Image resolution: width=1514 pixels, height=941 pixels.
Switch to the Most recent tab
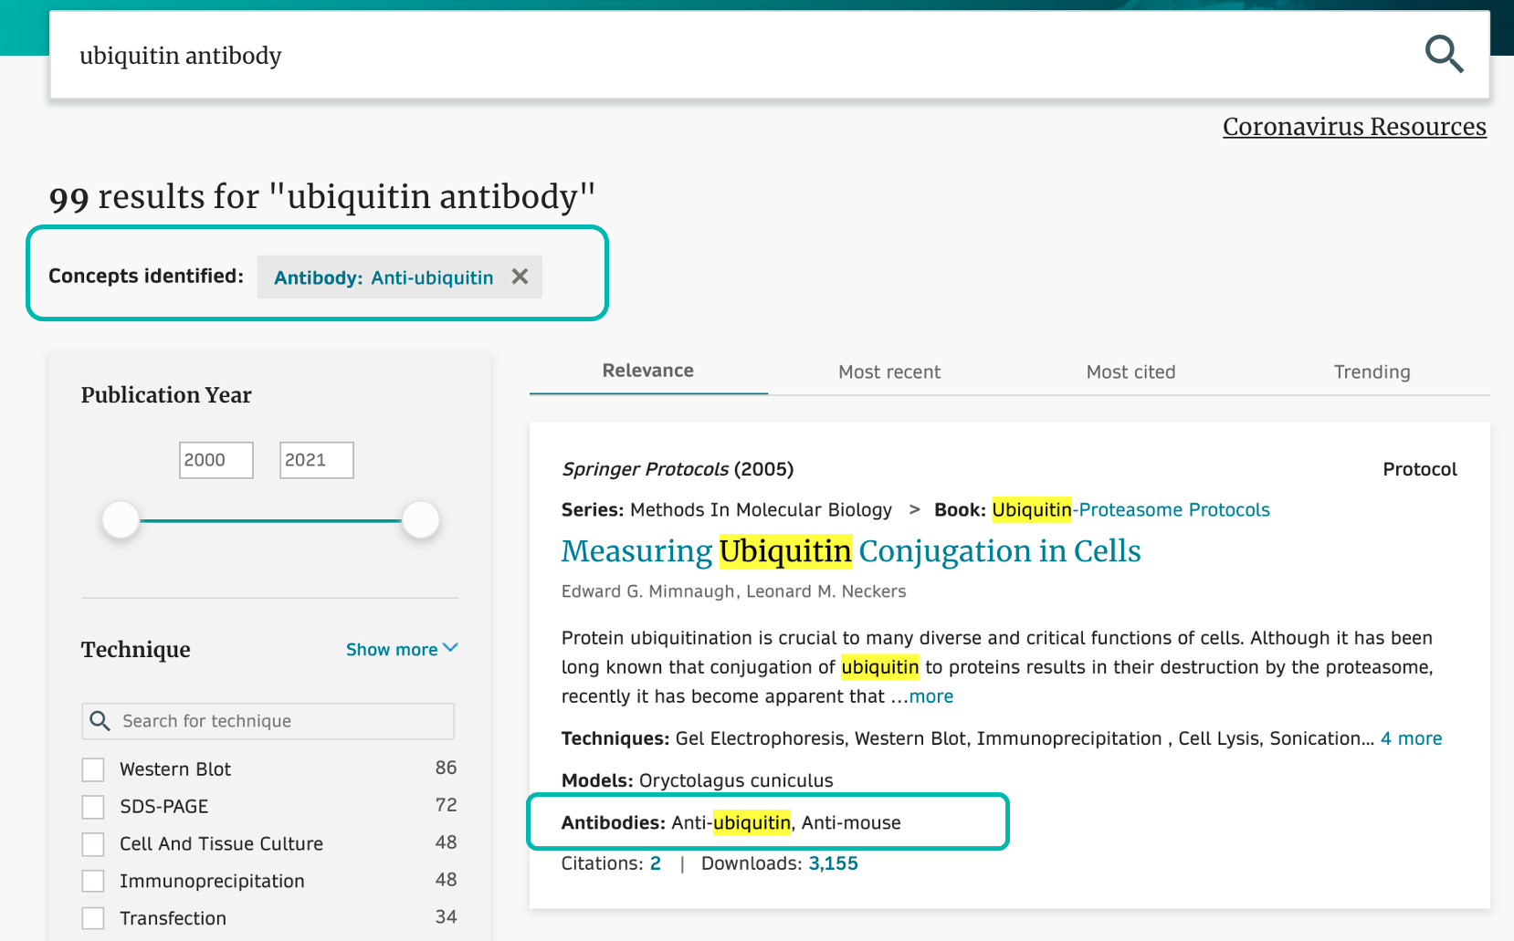tap(889, 371)
